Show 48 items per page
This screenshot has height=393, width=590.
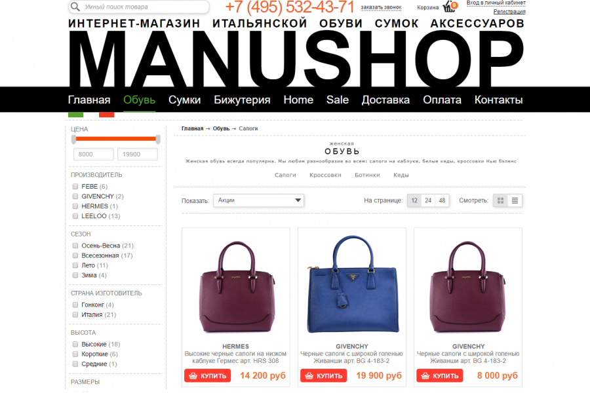click(442, 200)
